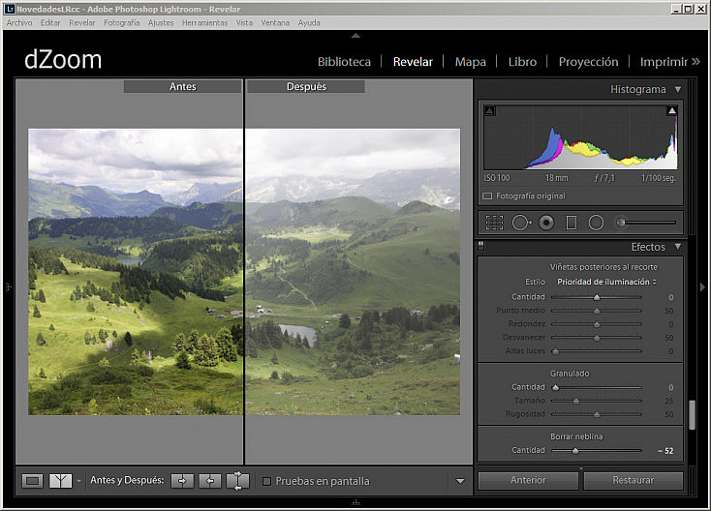Click the Viñetas Cantidad slider
Image resolution: width=711 pixels, height=511 pixels.
tap(597, 297)
